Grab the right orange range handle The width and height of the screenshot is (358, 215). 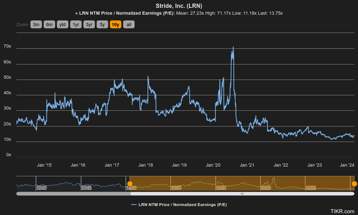(354, 184)
